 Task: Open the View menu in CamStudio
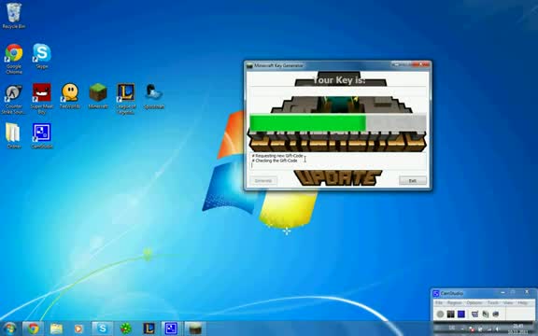[x=508, y=303]
